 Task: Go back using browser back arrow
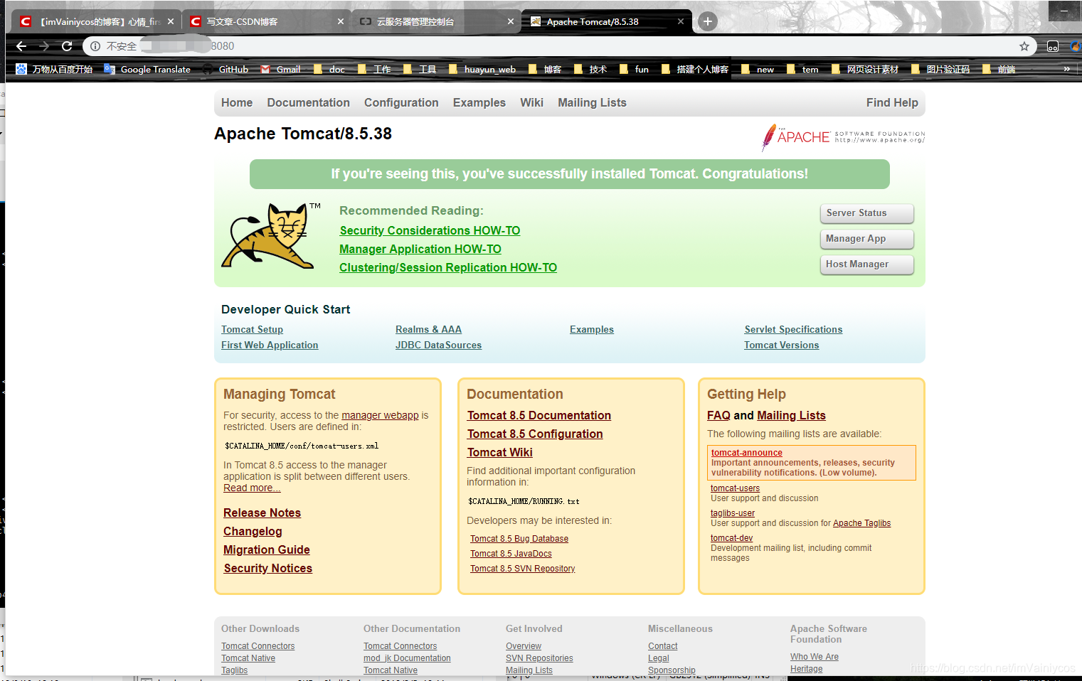point(21,46)
